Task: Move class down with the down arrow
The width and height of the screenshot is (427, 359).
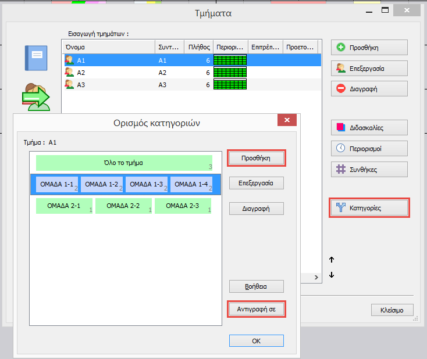Action: [332, 275]
